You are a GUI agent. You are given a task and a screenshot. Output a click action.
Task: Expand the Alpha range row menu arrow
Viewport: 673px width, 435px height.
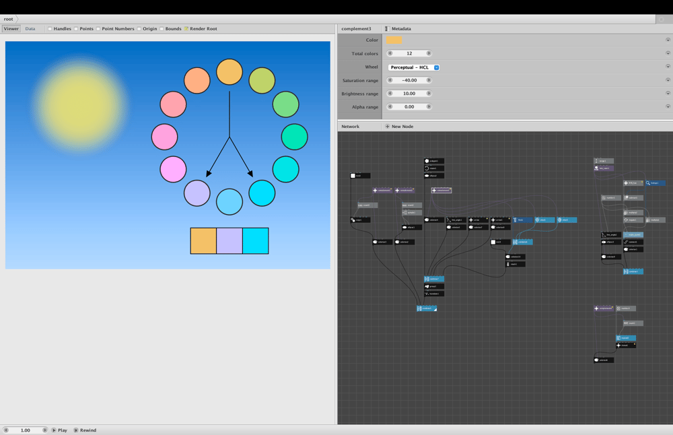tap(668, 106)
